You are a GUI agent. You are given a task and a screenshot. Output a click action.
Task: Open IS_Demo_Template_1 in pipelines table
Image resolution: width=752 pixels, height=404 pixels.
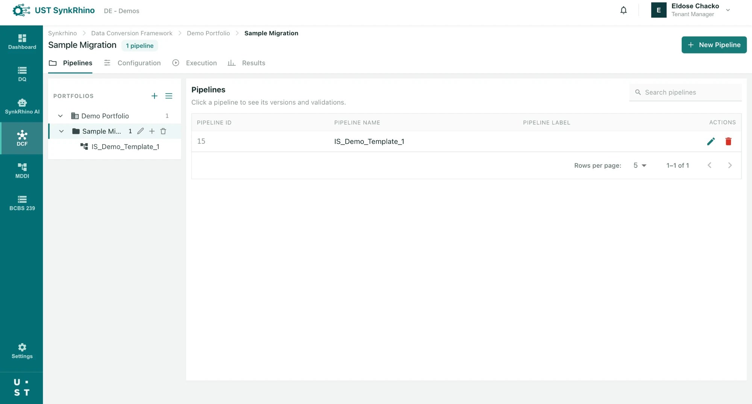(x=369, y=142)
